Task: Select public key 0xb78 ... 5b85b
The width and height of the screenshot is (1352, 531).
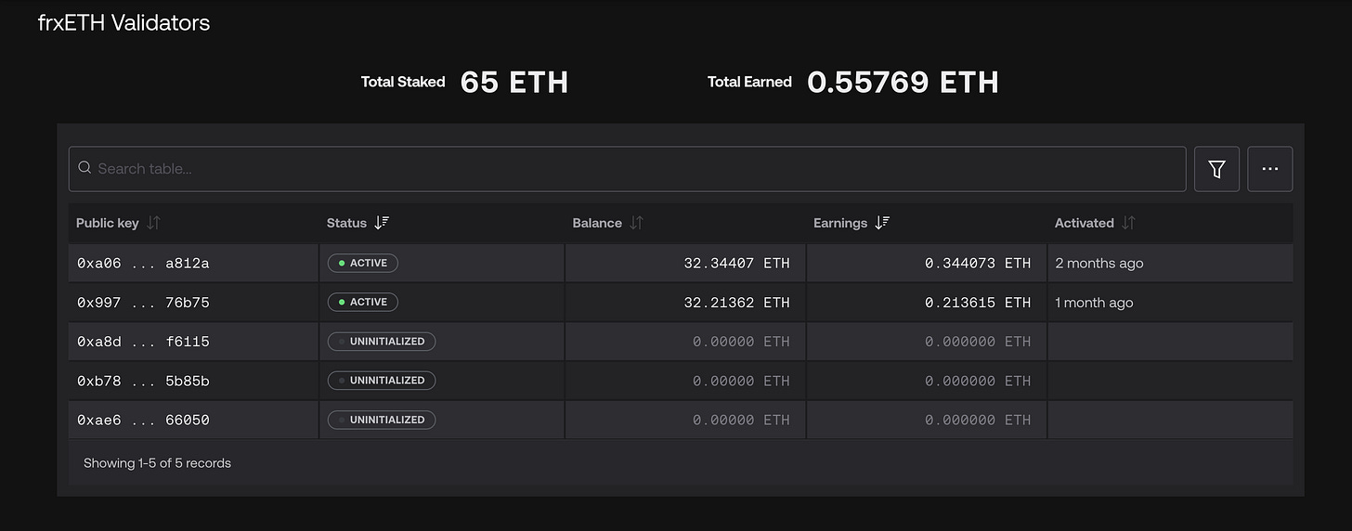Action: pos(143,381)
